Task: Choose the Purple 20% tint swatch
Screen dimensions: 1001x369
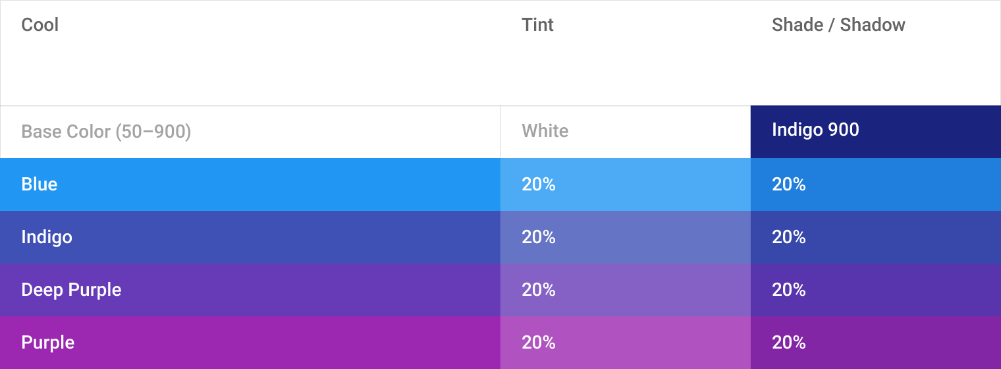Action: coord(626,343)
